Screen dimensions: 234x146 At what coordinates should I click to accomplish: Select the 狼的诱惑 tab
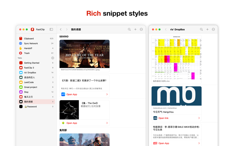point(36,102)
